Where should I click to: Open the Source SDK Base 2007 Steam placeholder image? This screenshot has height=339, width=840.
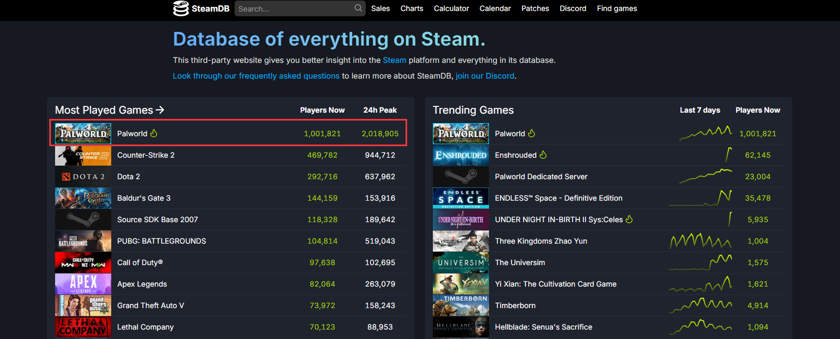[83, 220]
